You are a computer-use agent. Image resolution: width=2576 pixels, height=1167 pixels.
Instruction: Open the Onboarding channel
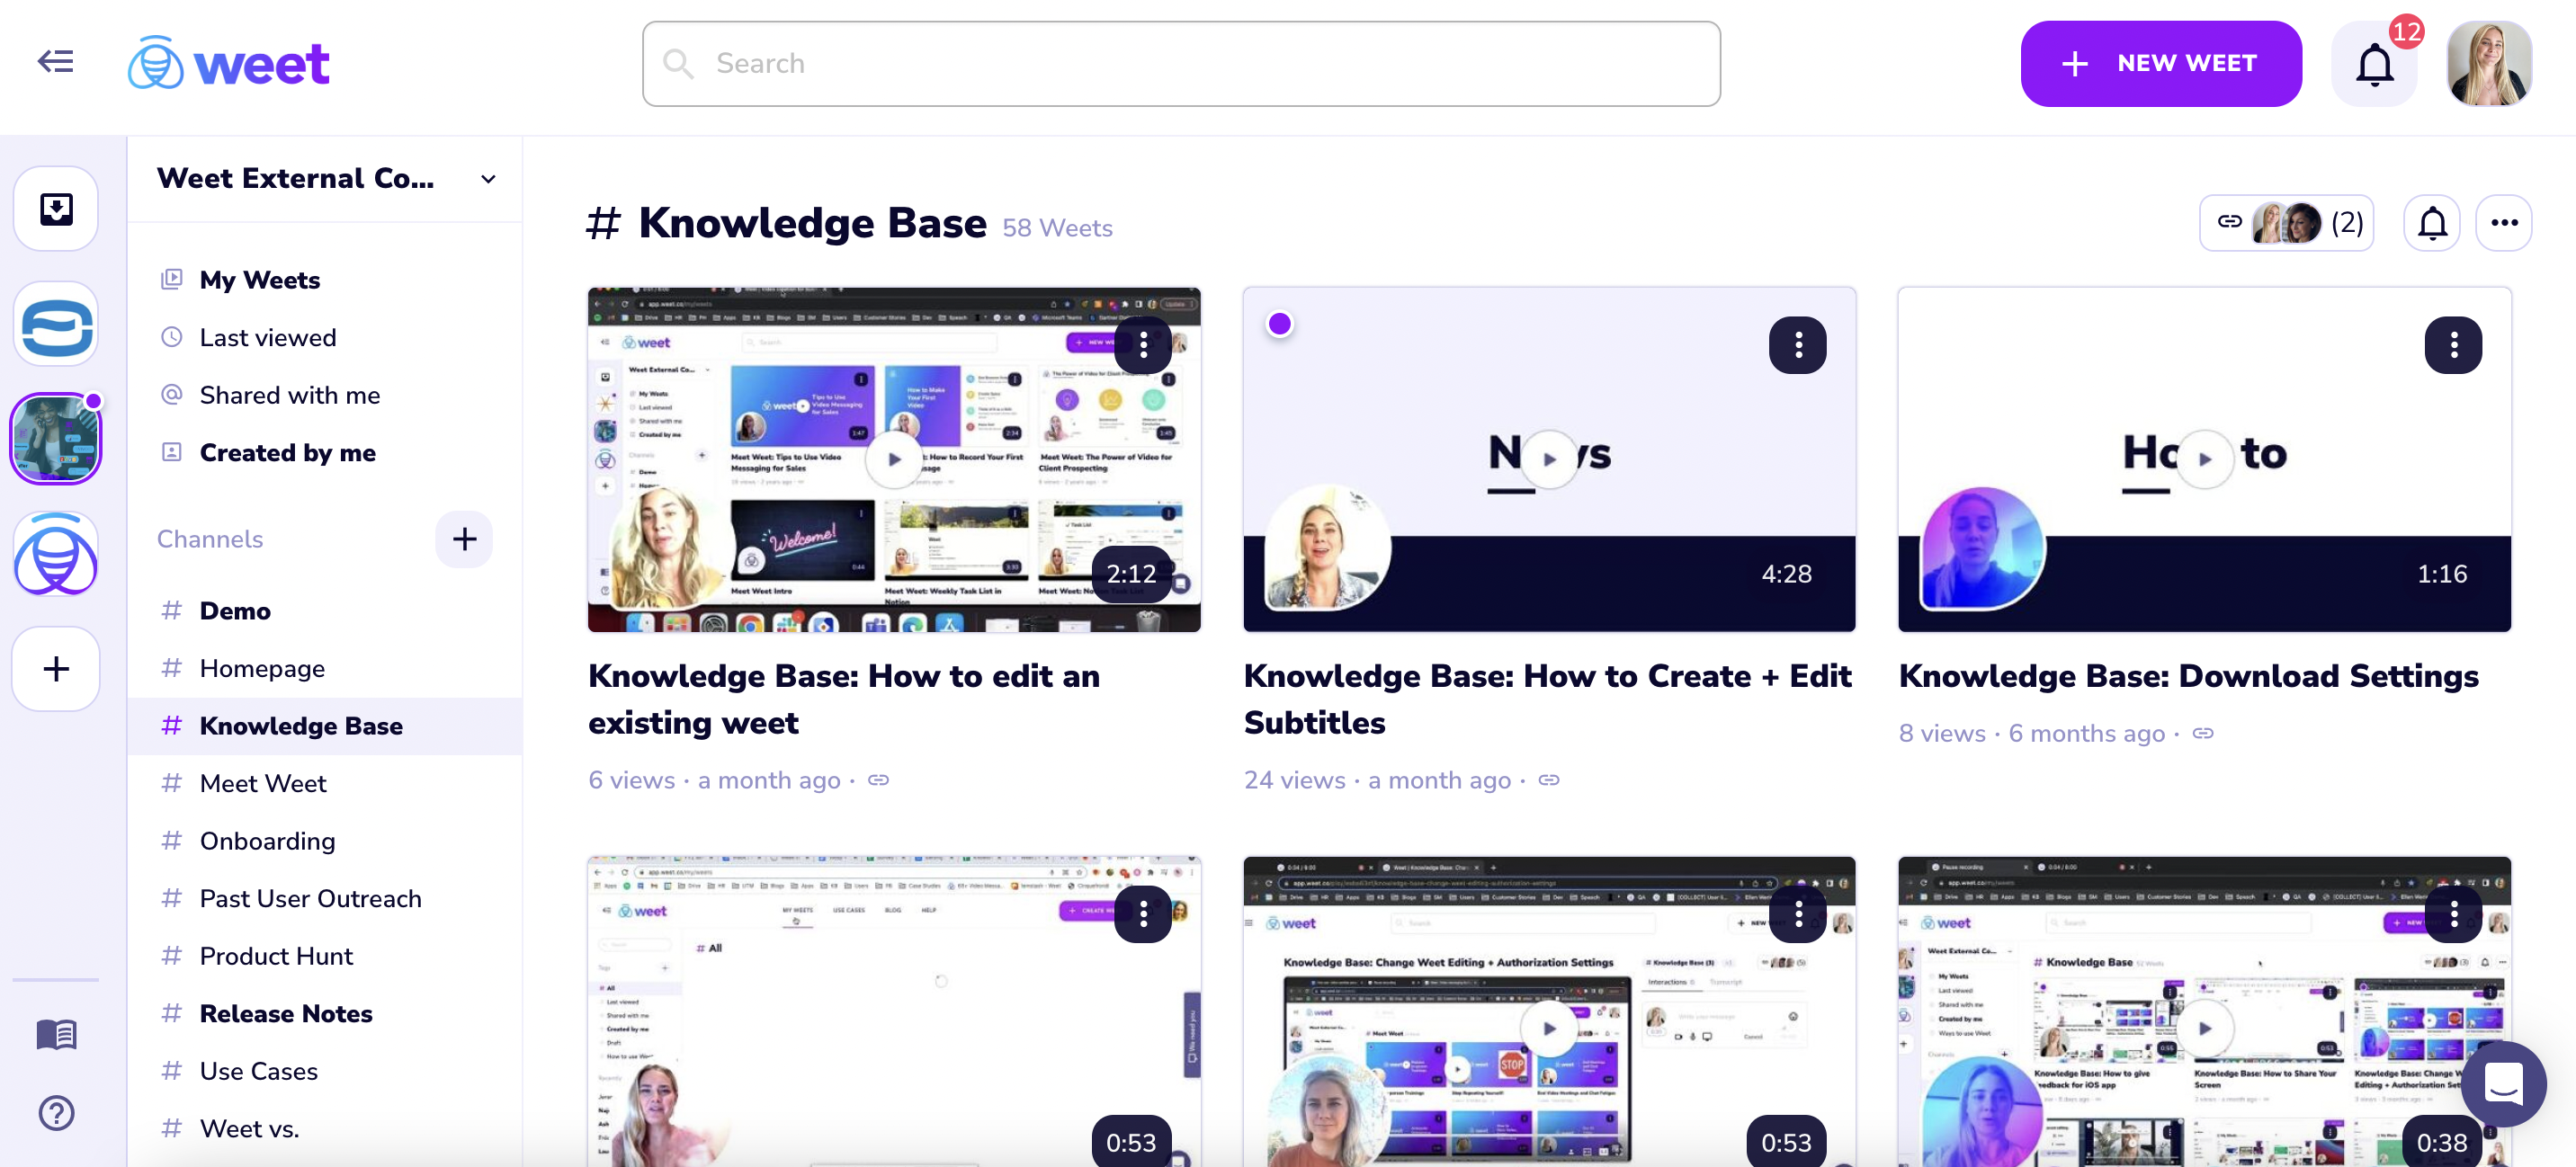266,841
